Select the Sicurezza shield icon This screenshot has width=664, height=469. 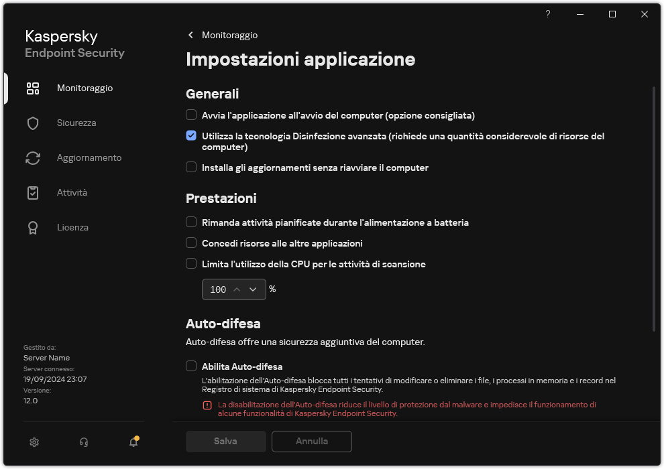[x=32, y=123]
